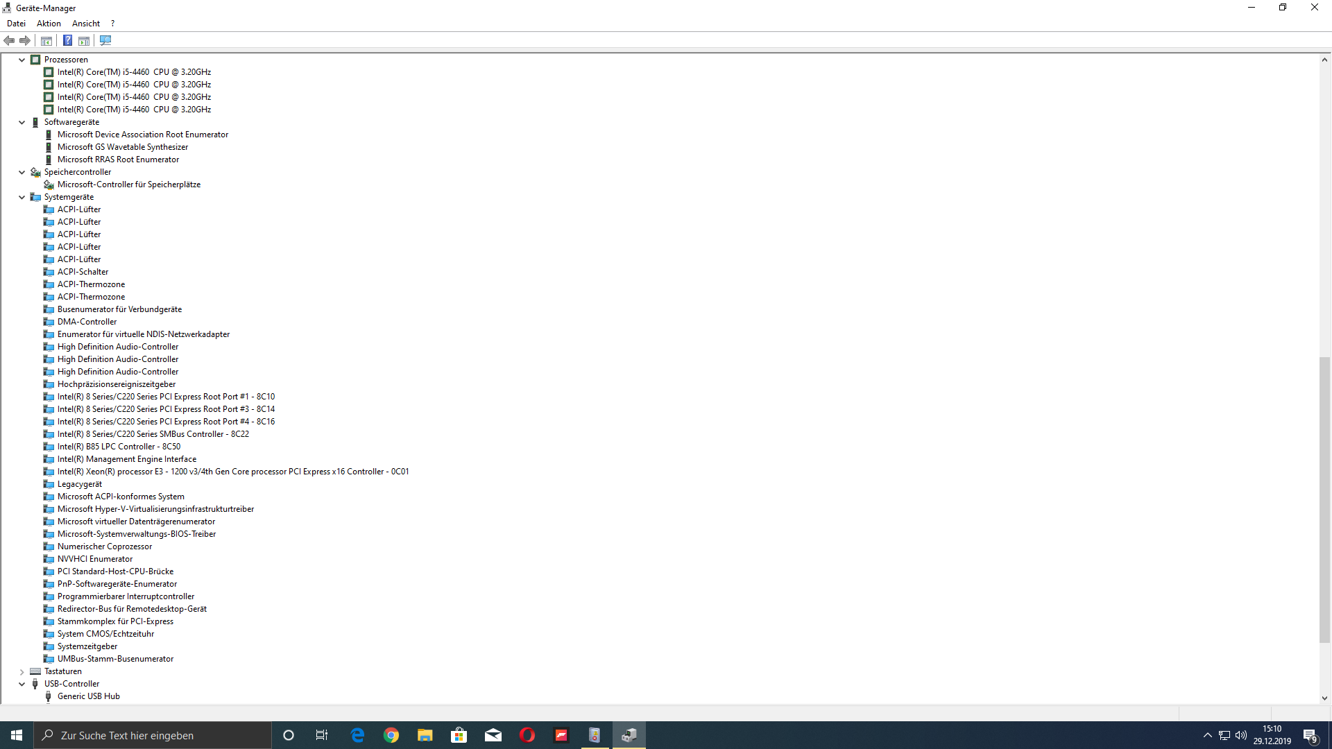Screen dimensions: 1332x749
Task: Click the scan for hardware changes icon
Action: coord(105,41)
